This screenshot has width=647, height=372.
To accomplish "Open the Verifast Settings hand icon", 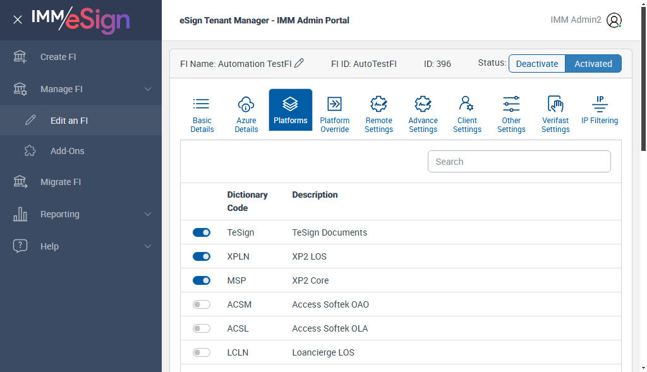I will [x=555, y=104].
